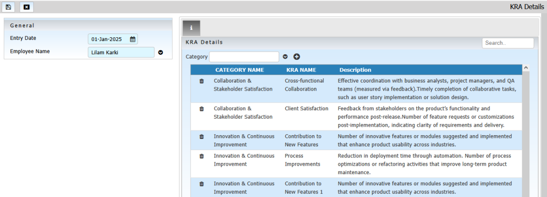The height and width of the screenshot is (197, 547).
Task: Delete the Cross-functional Collaboration row
Action: [x=201, y=81]
